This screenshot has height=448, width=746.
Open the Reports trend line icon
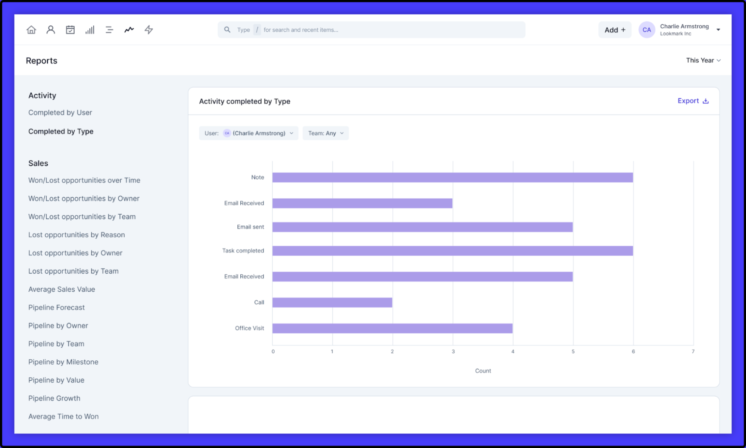point(129,30)
